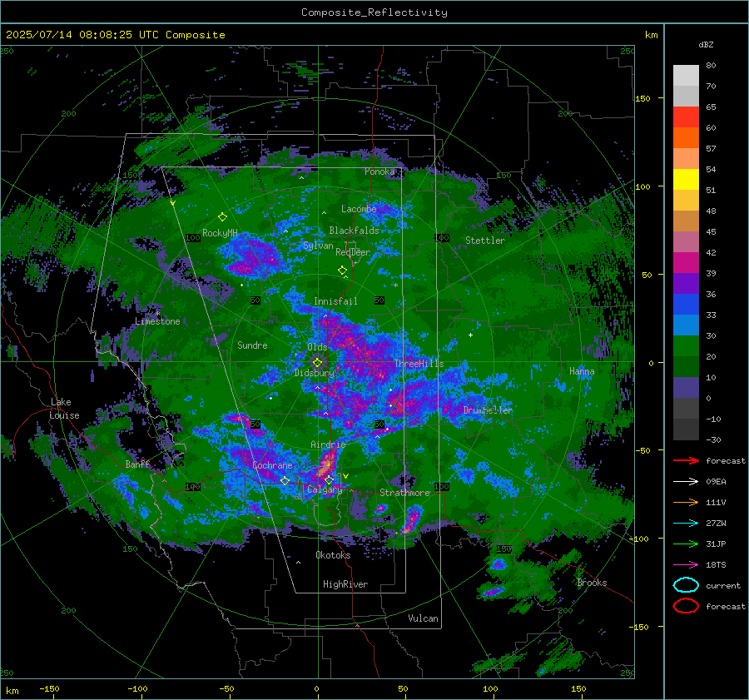Click the red forecast arrow legend icon
Viewport: 749px width, 700px height.
click(686, 460)
